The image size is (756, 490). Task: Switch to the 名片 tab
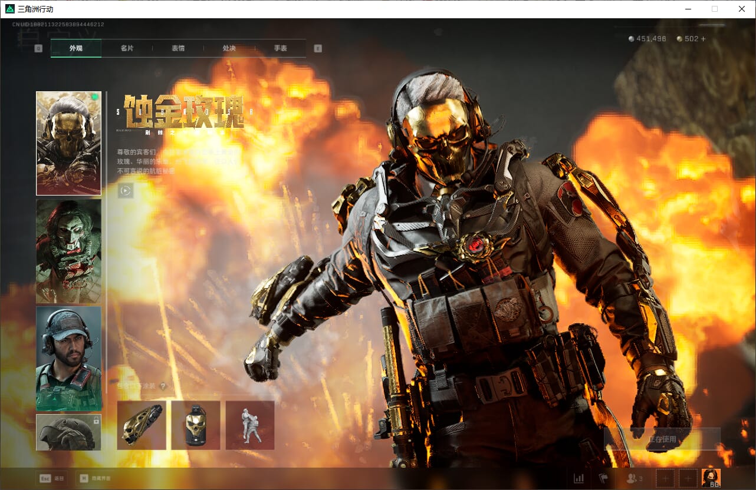[127, 48]
